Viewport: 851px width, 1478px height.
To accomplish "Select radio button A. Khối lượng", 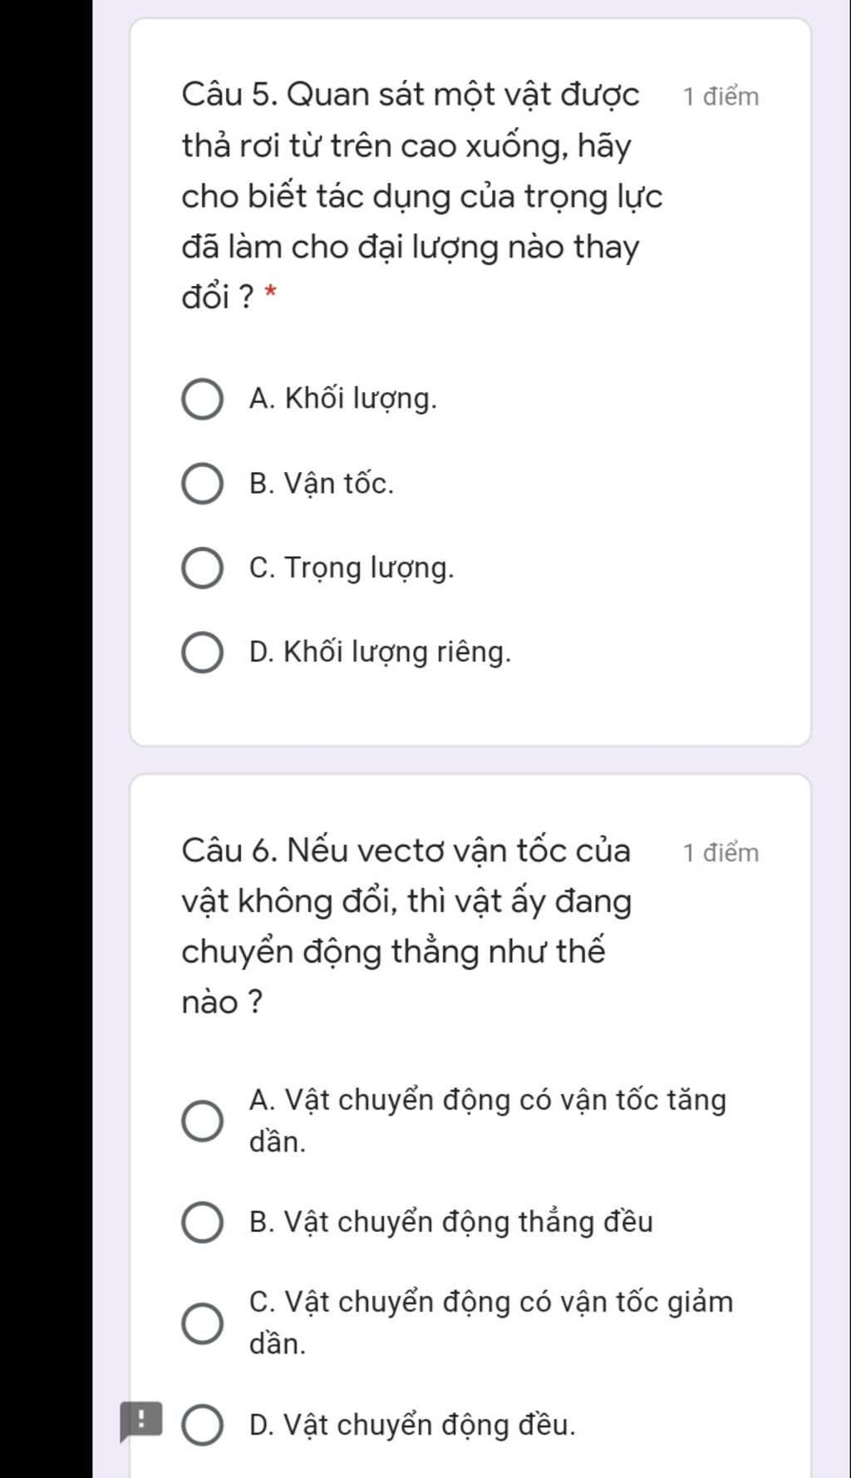I will tap(202, 400).
